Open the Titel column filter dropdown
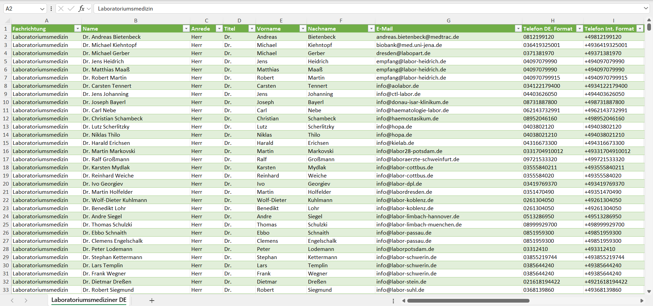This screenshot has height=306, width=653. click(252, 29)
